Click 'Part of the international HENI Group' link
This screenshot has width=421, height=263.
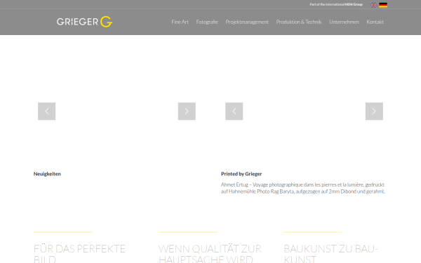(x=336, y=4)
